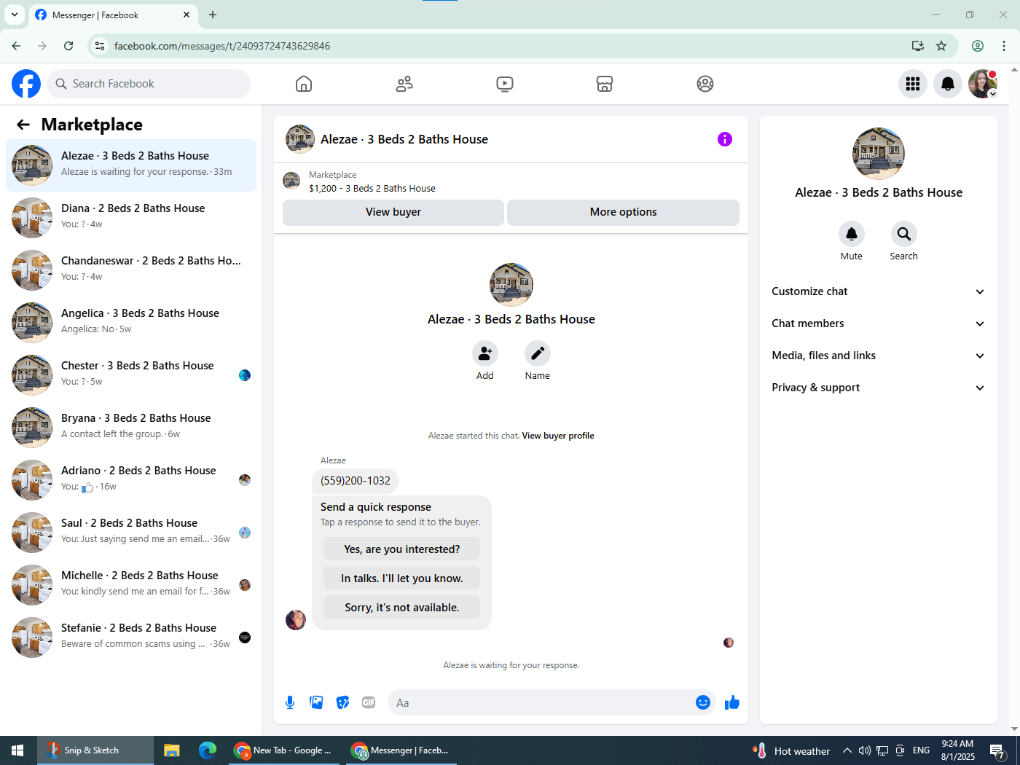
Task: Open Microsoft Edge from taskbar
Action: tap(208, 750)
